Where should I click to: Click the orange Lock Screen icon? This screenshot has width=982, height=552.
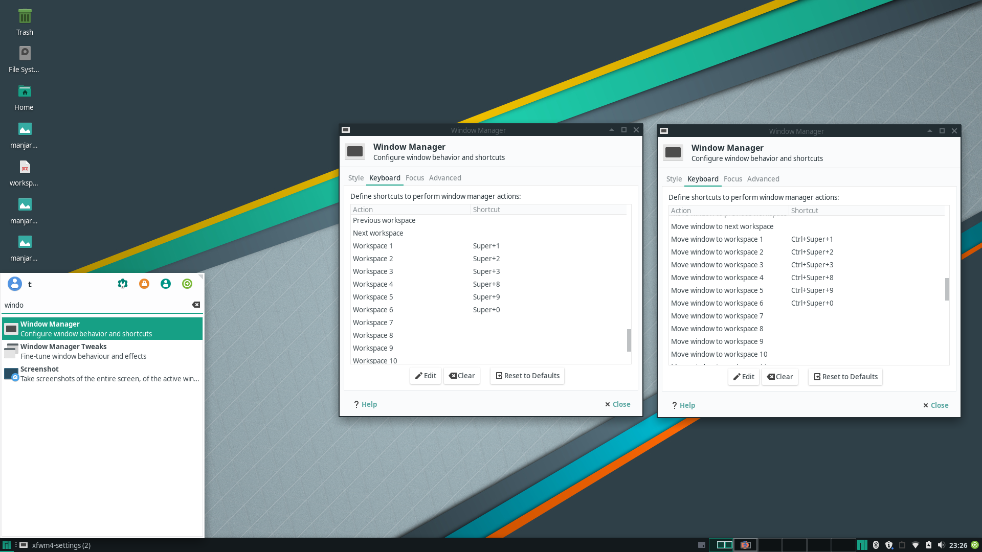coord(144,284)
